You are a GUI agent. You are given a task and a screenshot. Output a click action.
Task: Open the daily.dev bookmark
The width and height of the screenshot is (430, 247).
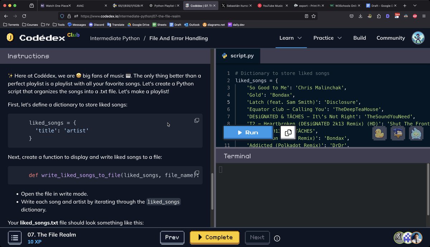pyautogui.click(x=236, y=25)
